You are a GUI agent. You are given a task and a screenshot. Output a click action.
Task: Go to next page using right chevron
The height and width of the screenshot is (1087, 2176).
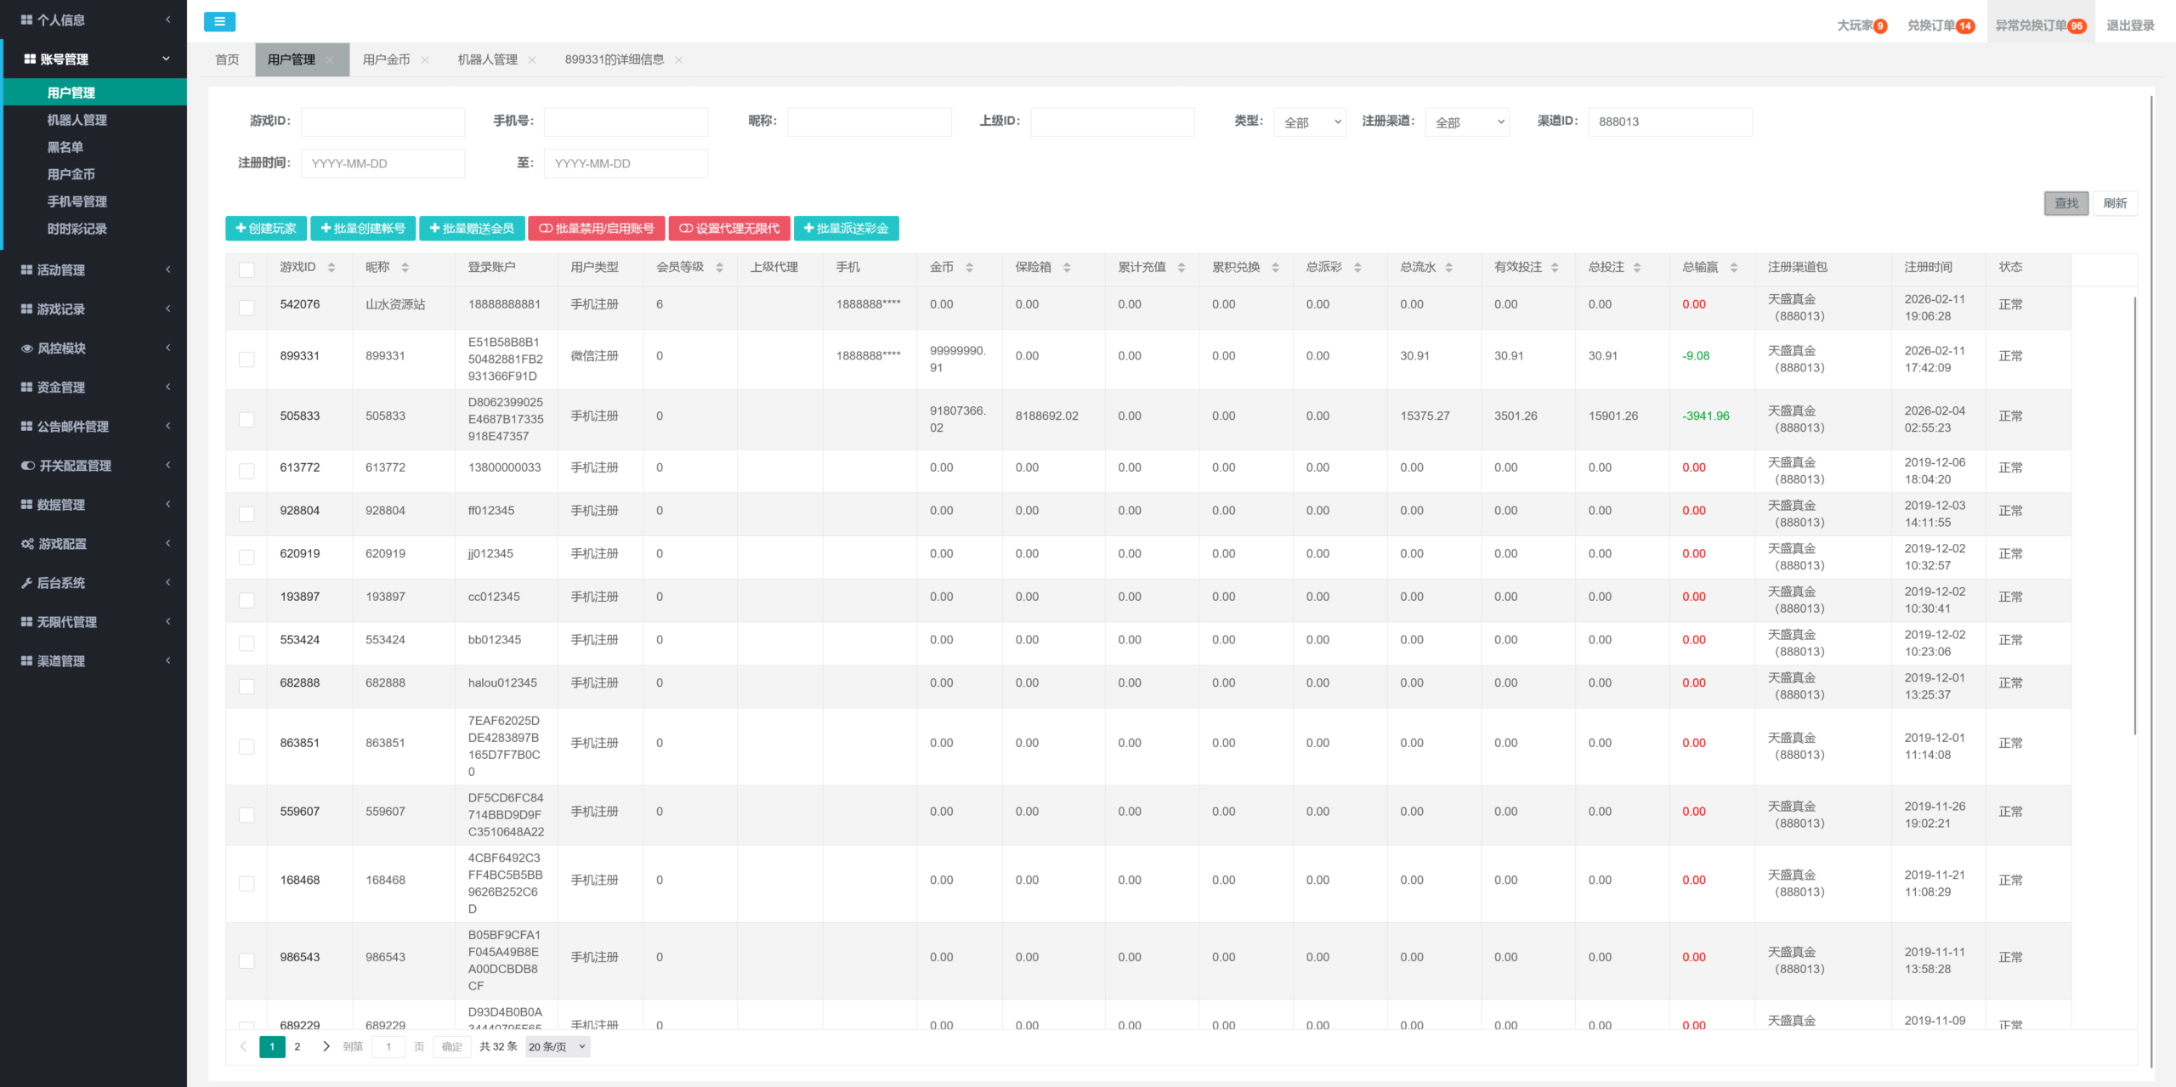click(326, 1046)
